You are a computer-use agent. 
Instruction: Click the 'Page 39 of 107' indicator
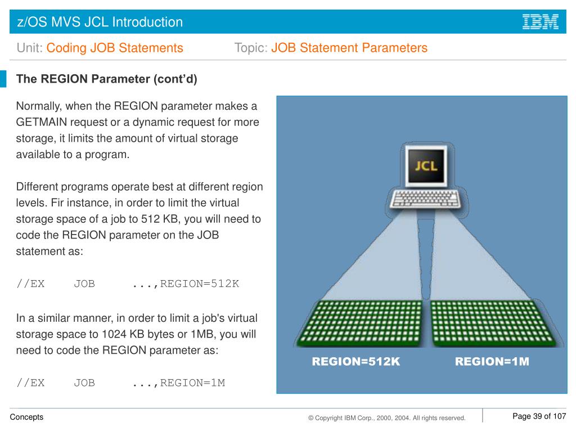click(x=539, y=416)
